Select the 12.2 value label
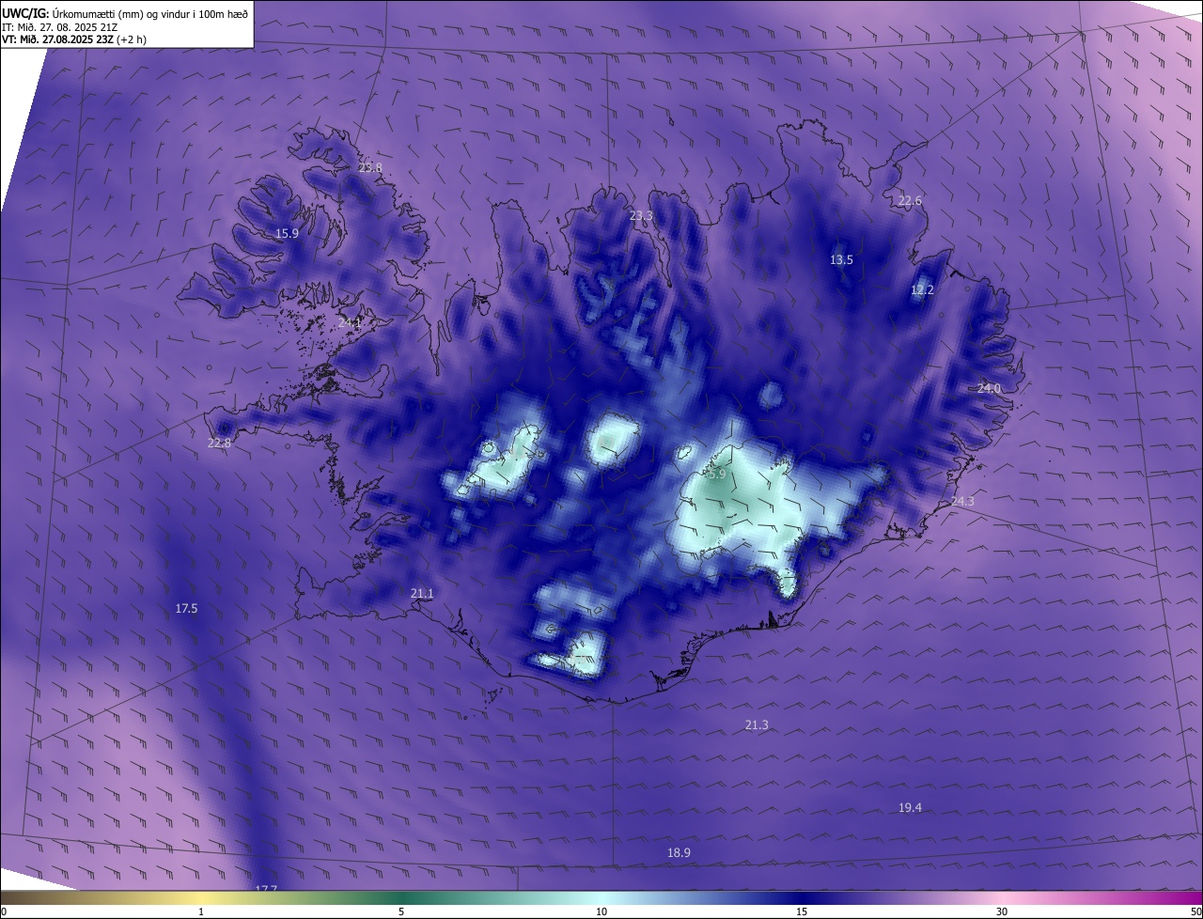1203x919 pixels. click(x=922, y=290)
